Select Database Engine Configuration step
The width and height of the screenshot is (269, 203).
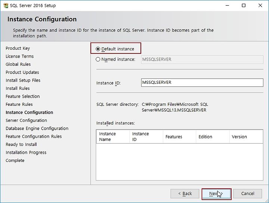[37, 129]
